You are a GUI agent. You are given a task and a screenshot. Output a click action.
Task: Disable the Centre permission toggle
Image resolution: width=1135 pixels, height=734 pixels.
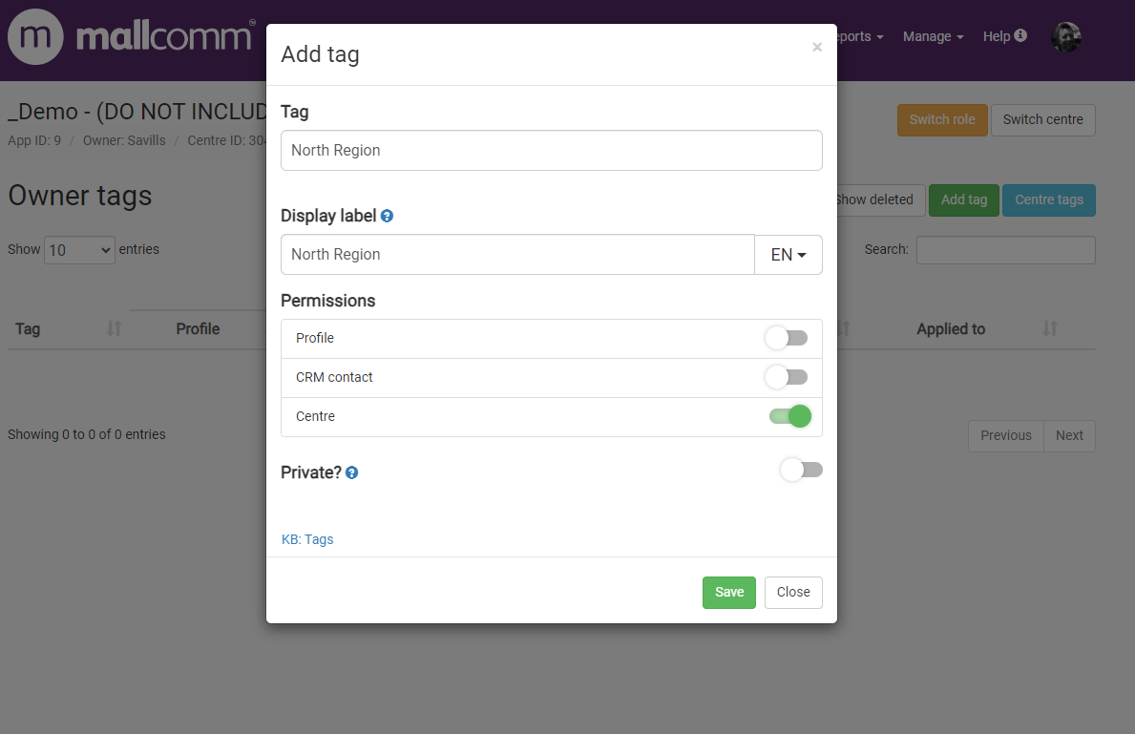coord(790,416)
